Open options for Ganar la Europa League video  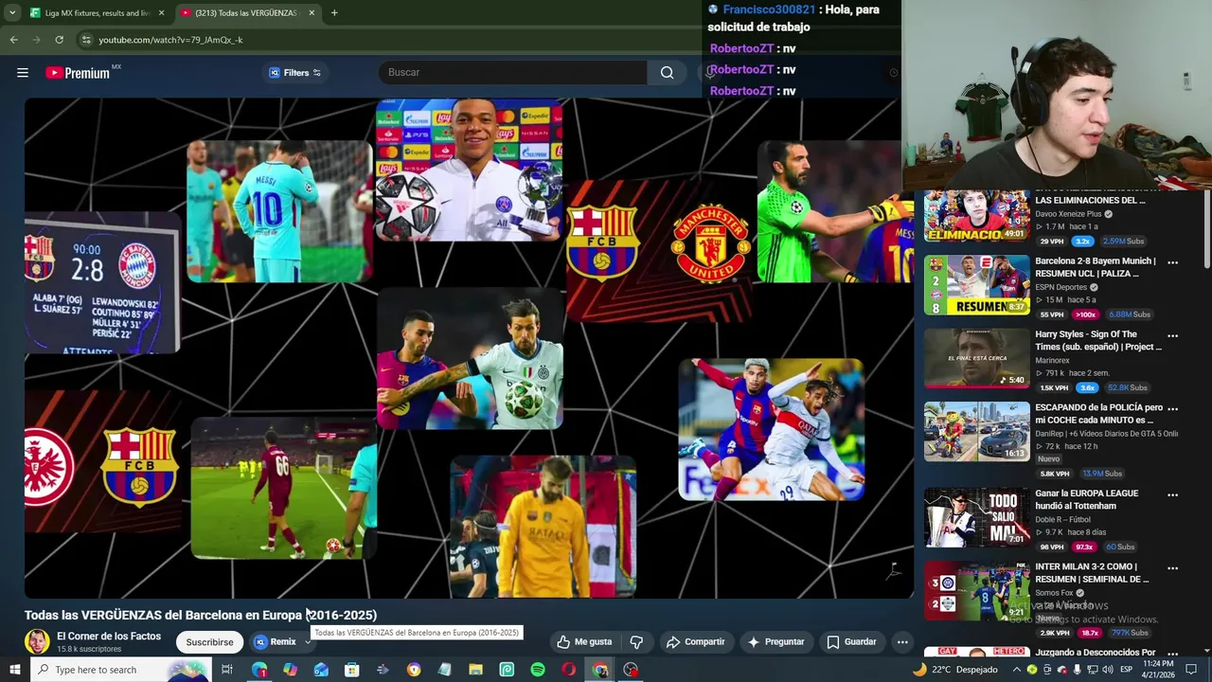tap(1172, 494)
